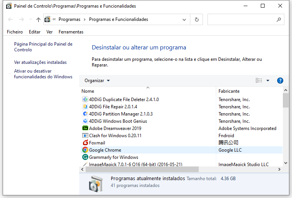Click the control panel icon in address bar
This screenshot has width=292, height=198.
pos(47,19)
